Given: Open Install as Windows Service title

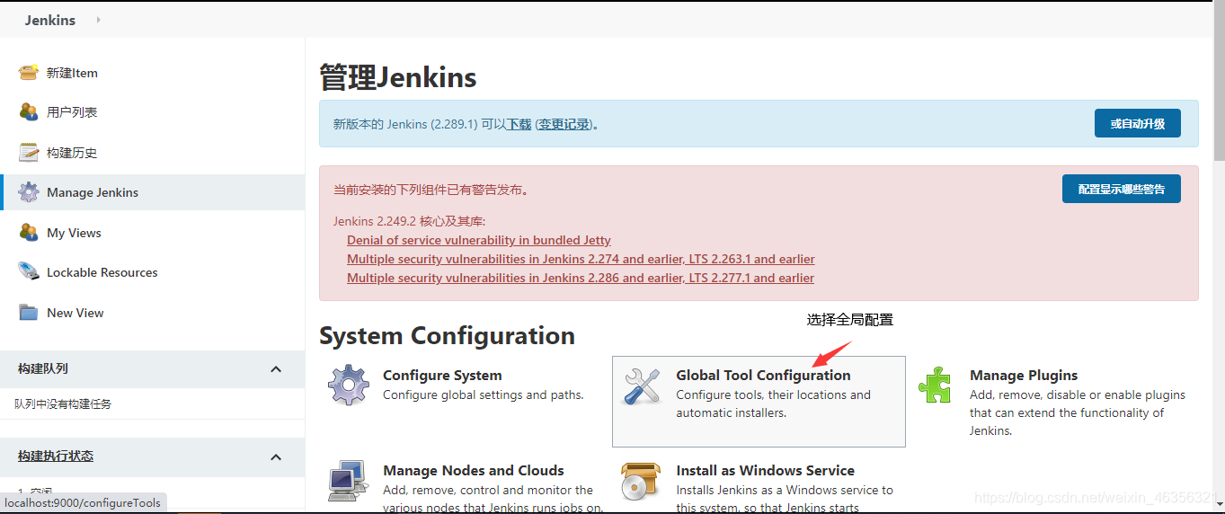Looking at the screenshot, I should [766, 471].
